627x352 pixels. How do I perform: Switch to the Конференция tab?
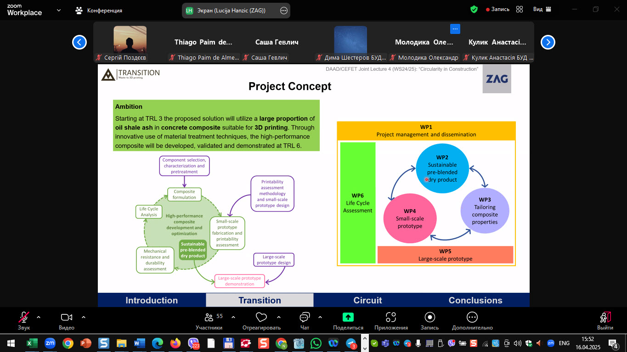click(99, 10)
